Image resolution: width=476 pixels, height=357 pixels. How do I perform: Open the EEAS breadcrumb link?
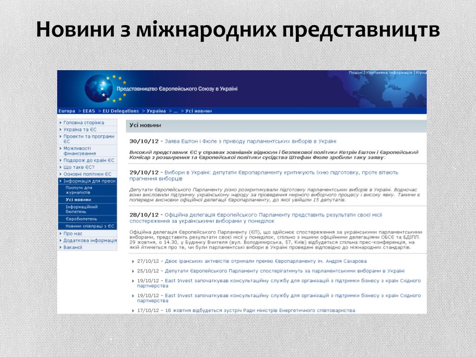(89, 111)
